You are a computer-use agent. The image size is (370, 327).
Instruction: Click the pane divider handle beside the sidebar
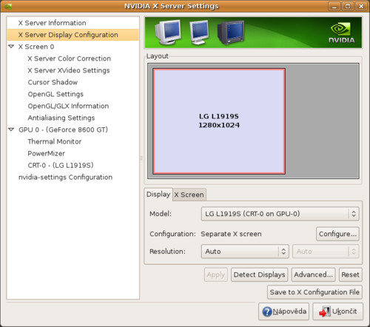pos(141,158)
